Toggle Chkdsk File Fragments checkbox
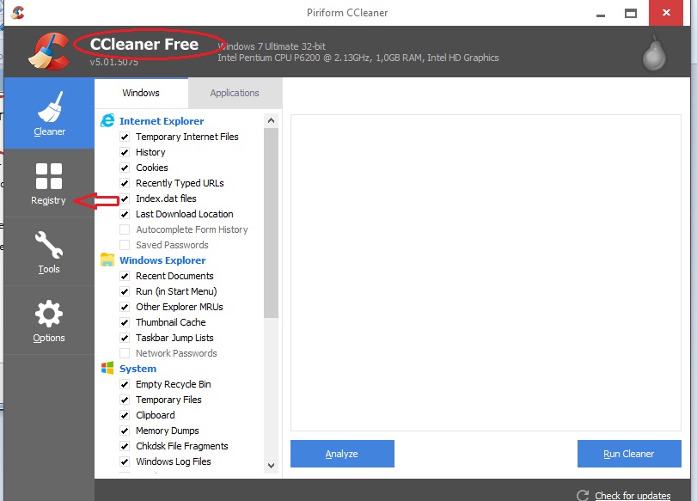Image resolution: width=697 pixels, height=501 pixels. (x=125, y=446)
